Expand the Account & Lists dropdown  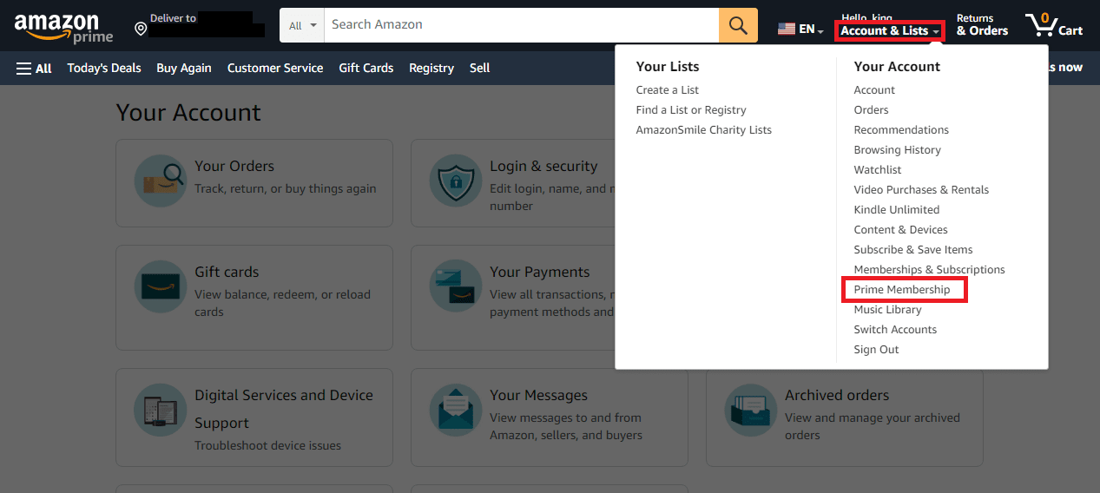[889, 31]
